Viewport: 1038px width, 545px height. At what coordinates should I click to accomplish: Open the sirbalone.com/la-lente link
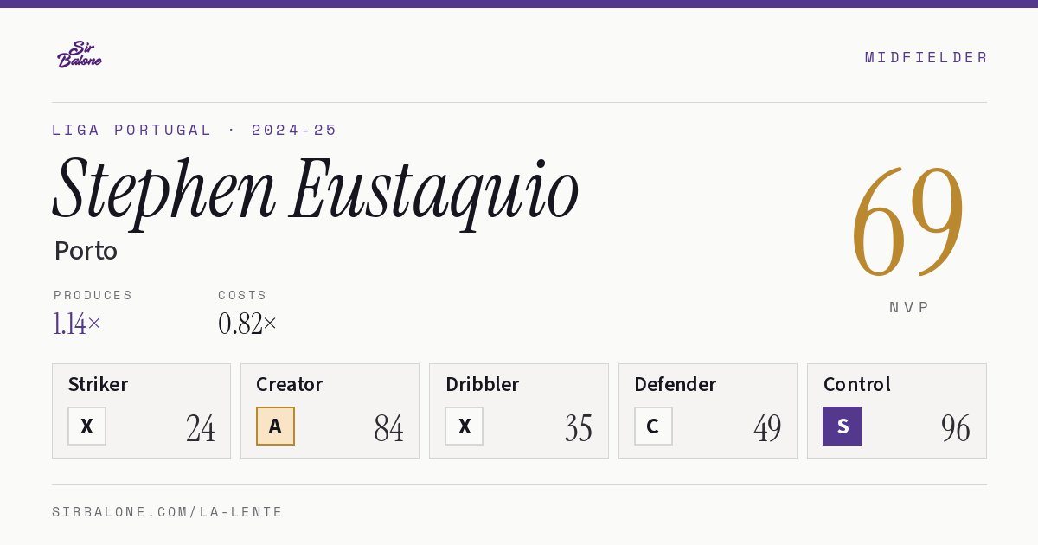pyautogui.click(x=168, y=512)
